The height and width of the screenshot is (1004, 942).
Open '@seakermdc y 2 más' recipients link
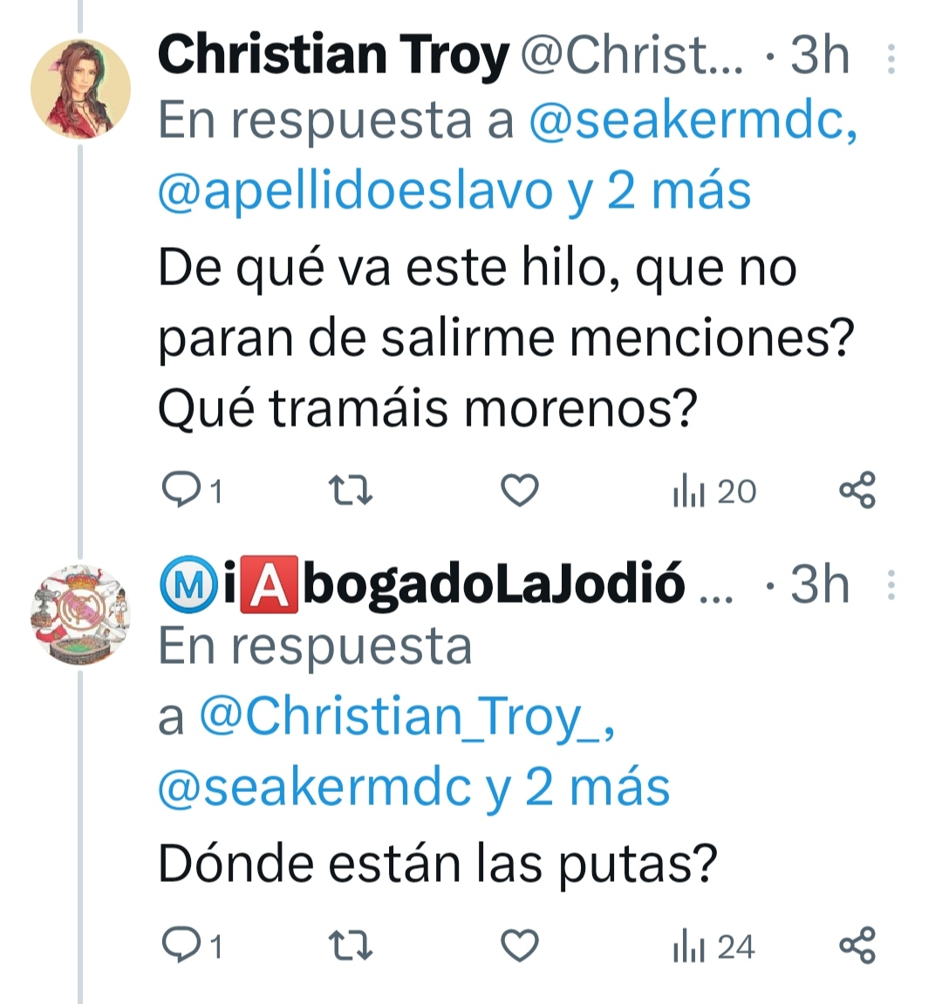coord(413,788)
